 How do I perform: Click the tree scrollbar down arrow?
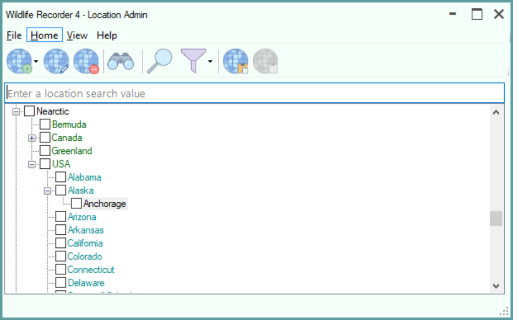tap(496, 286)
